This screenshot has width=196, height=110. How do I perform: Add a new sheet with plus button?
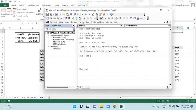(x=49, y=97)
